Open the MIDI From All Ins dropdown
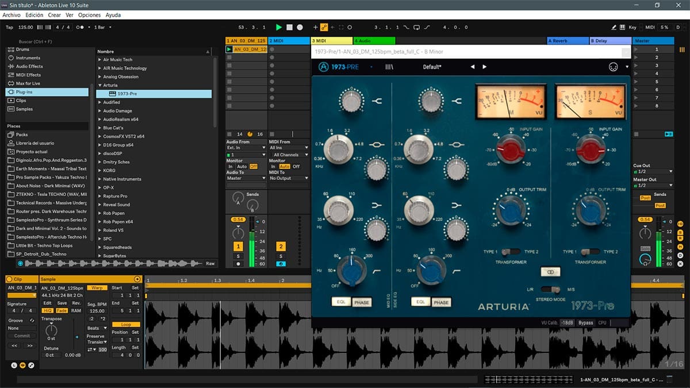690x388 pixels. [x=289, y=148]
